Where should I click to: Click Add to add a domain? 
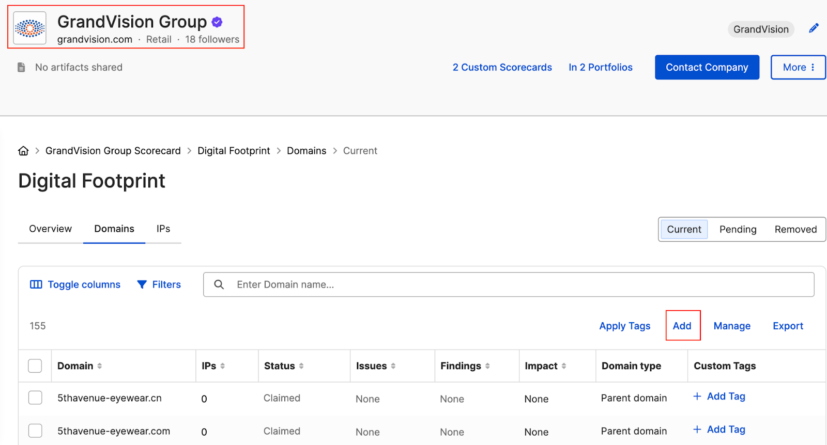pos(682,326)
